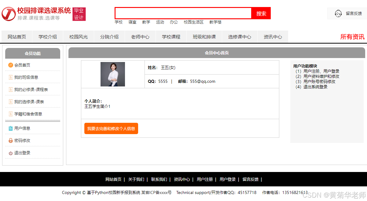Select the 教学楼 search keyword

pos(215,22)
